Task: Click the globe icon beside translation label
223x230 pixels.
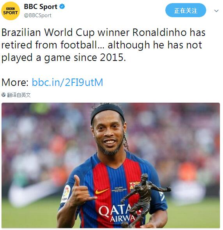Action: point(4,95)
